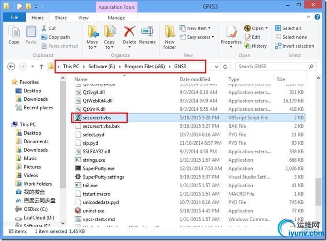Collapse the ribbon with chevron
Image resolution: width=327 pixels, height=241 pixels.
(x=308, y=17)
